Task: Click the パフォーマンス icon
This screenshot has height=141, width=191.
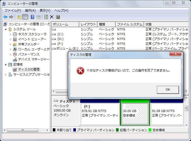Action: click(x=15, y=54)
